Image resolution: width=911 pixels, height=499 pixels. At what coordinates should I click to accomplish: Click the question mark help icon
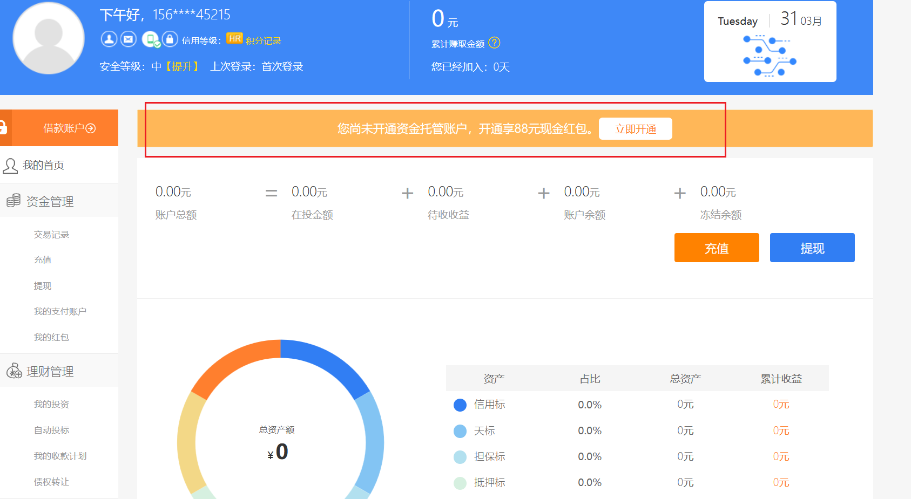[x=494, y=43]
